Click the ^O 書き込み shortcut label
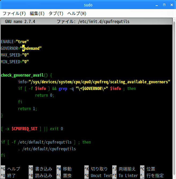Viewport: 176px width, 179px height. coord(40,169)
